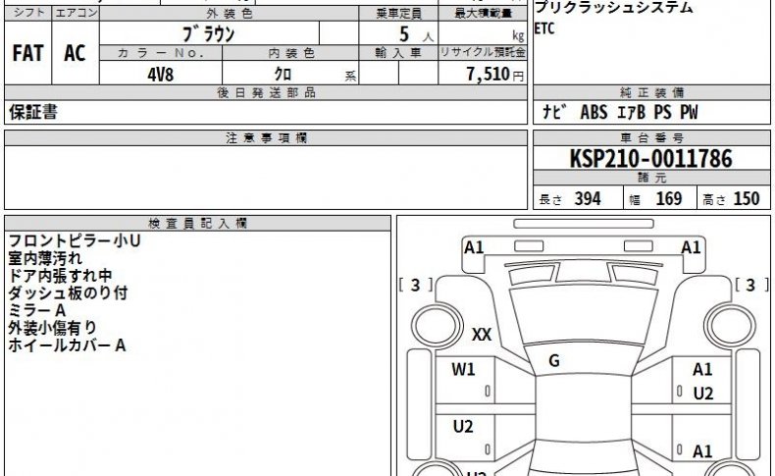
Task: Click the クロ interior color value
Action: click(283, 74)
